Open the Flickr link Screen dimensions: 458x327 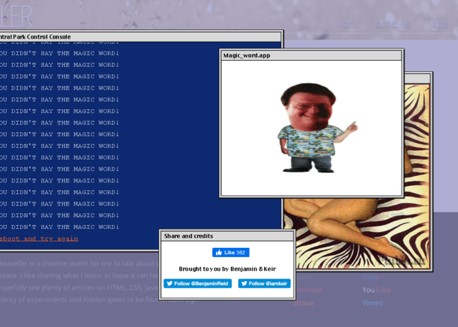[371, 277]
